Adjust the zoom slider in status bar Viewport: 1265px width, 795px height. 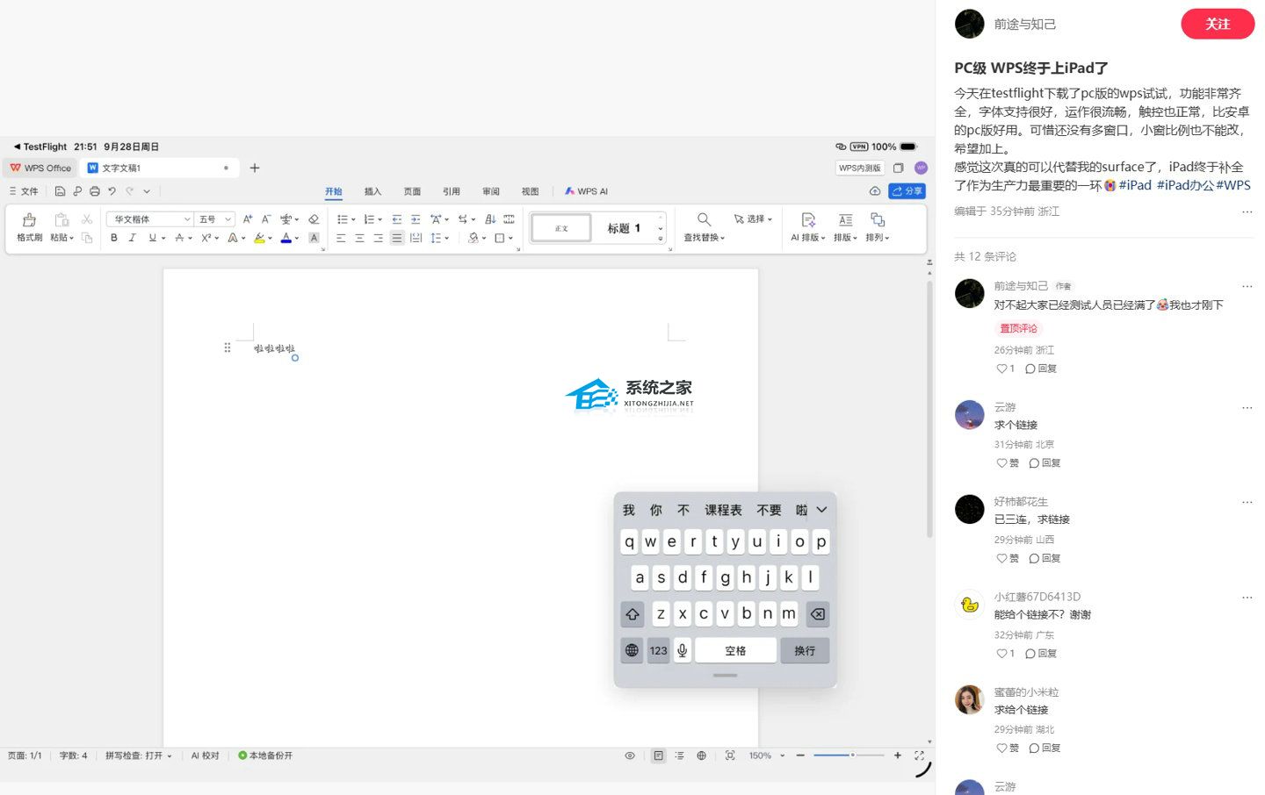849,756
